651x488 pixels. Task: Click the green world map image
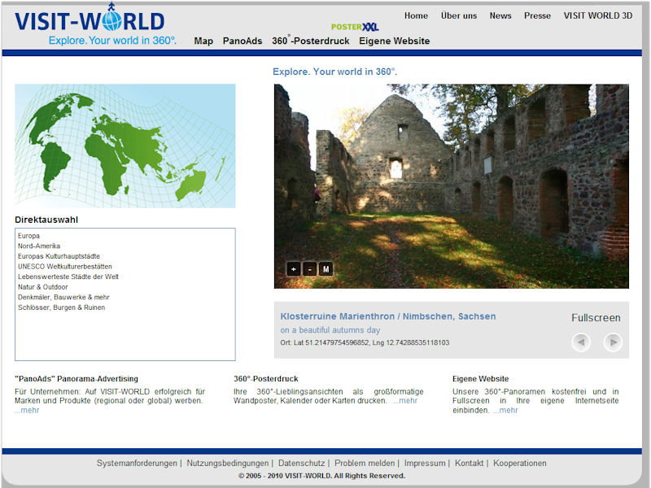pos(125,146)
